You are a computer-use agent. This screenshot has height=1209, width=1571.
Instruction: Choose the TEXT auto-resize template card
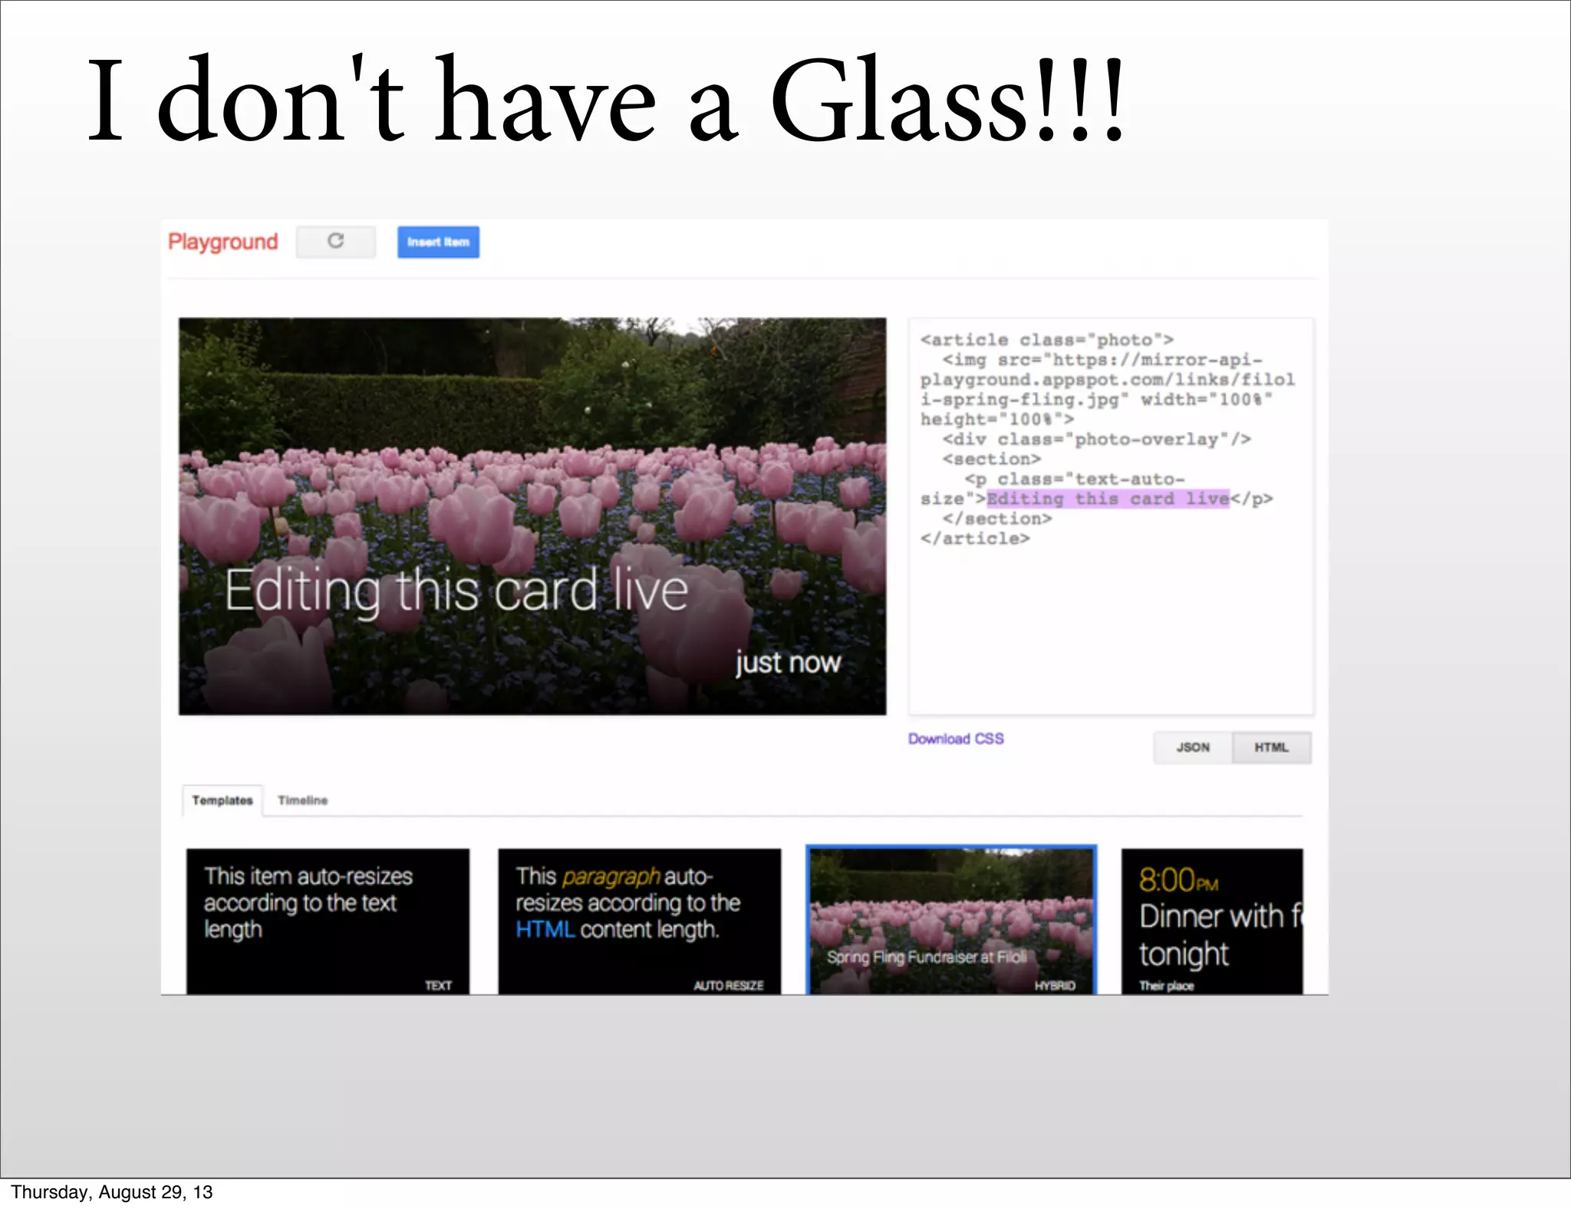[328, 921]
